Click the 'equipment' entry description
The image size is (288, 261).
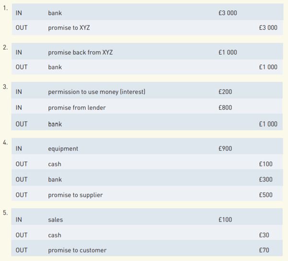tap(63, 149)
